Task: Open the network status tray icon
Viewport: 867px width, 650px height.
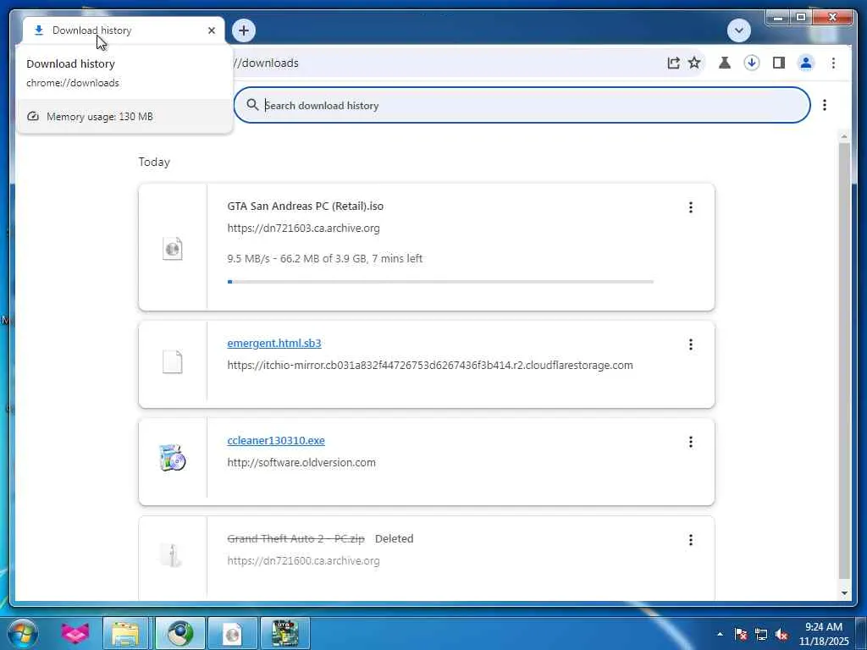Action: click(761, 634)
